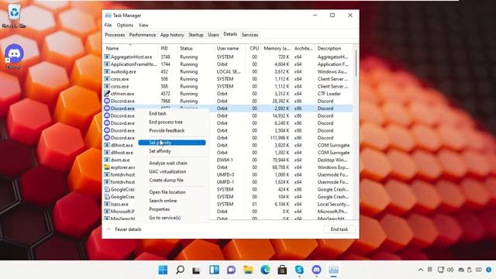
Task: Click audiodg.exe process icon
Action: coord(107,71)
